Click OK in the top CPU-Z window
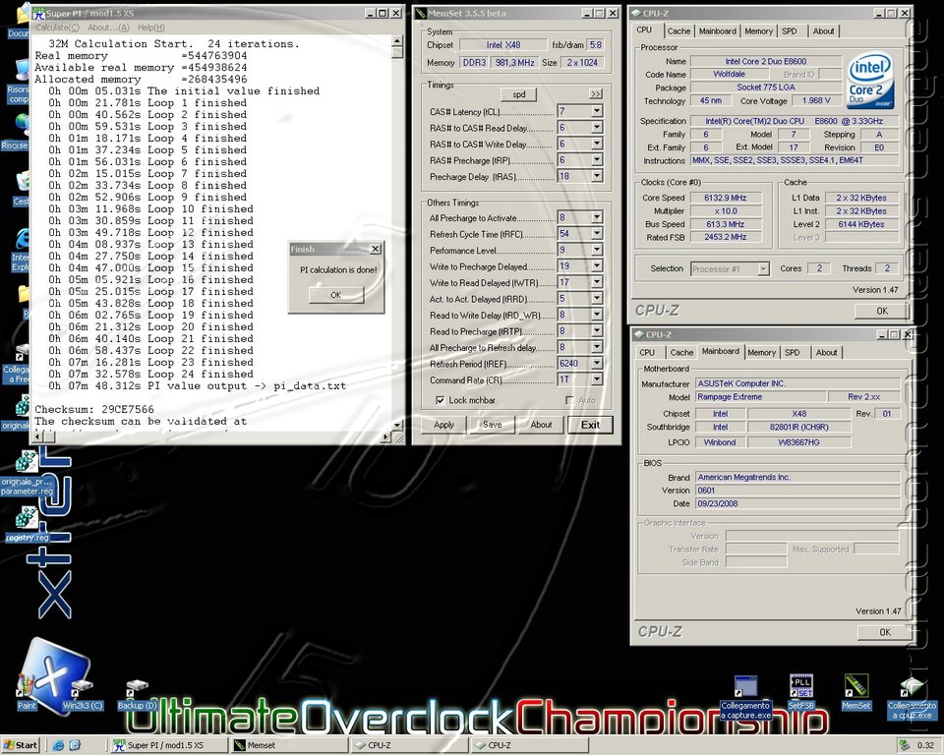This screenshot has height=755, width=944. pos(881,311)
